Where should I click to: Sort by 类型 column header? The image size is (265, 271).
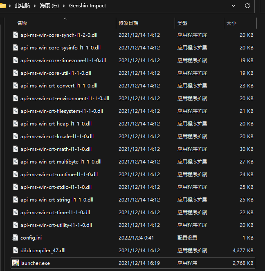182,23
